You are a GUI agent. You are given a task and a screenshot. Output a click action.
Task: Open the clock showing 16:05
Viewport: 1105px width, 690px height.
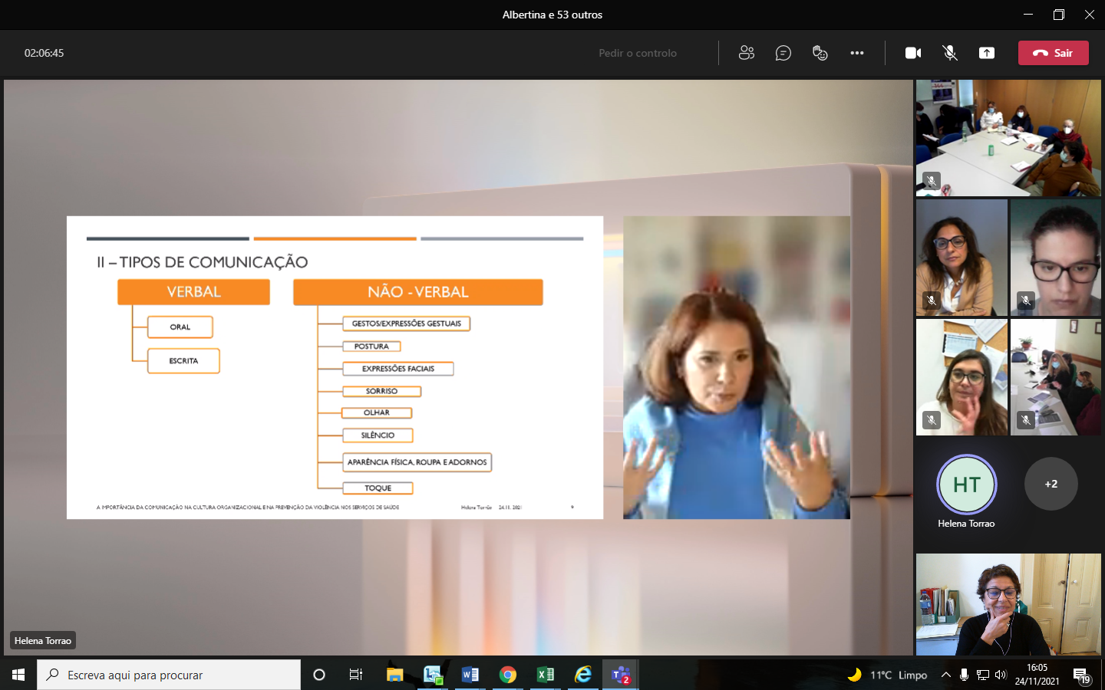click(1037, 675)
